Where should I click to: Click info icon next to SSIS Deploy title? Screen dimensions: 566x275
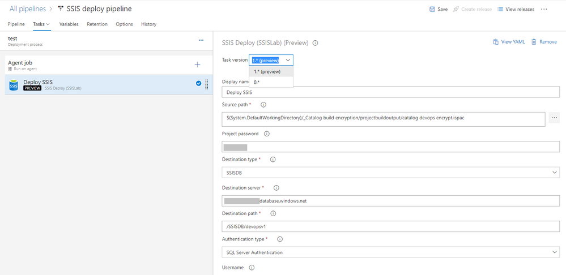coord(315,43)
